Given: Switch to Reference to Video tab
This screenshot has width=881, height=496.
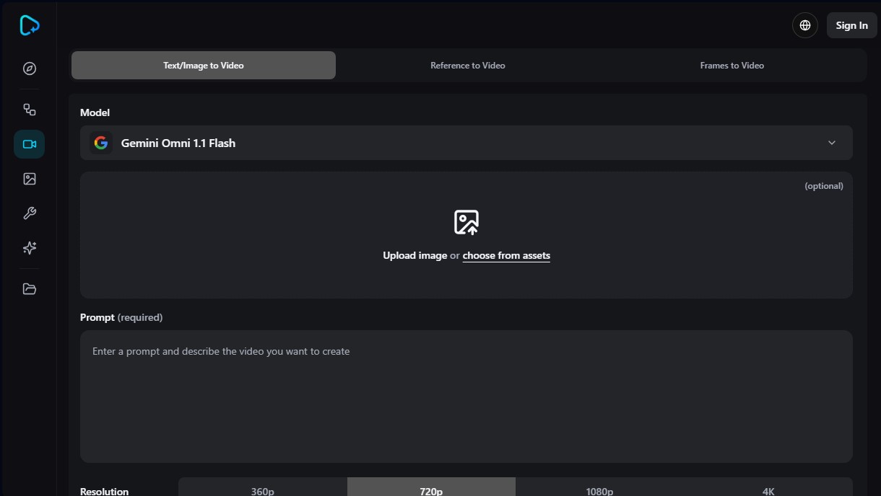Looking at the screenshot, I should [x=468, y=65].
